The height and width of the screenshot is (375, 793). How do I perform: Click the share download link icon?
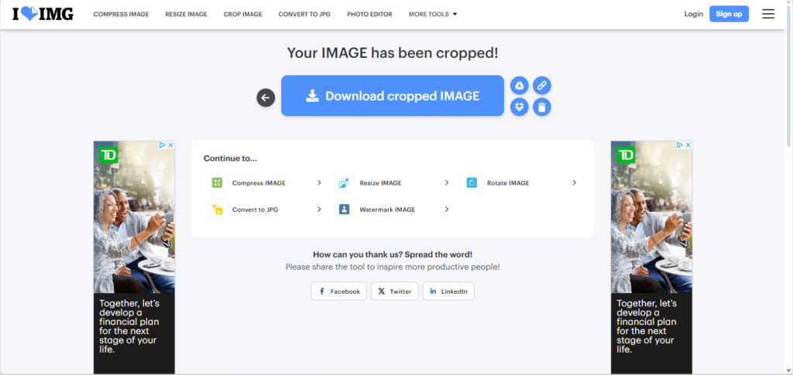coord(542,85)
